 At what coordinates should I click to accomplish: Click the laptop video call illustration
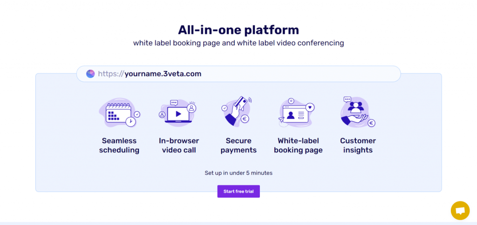click(177, 112)
